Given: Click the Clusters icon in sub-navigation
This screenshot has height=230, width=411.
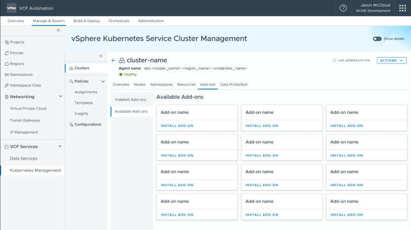Looking at the screenshot, I should [x=71, y=68].
